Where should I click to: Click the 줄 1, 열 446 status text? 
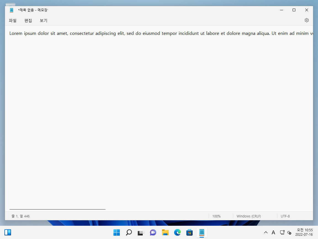pos(20,216)
